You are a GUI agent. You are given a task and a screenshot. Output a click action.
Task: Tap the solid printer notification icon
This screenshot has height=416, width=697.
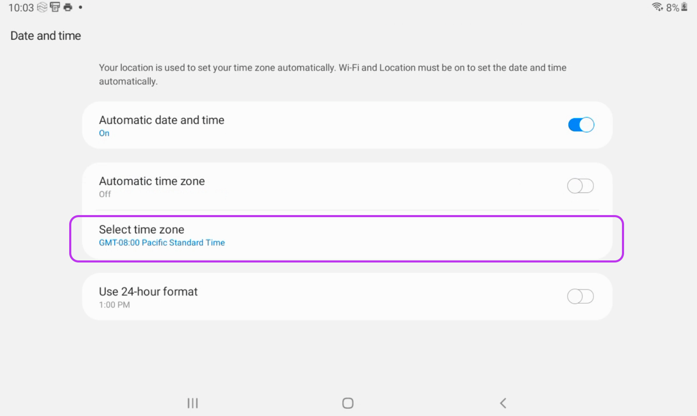[68, 7]
